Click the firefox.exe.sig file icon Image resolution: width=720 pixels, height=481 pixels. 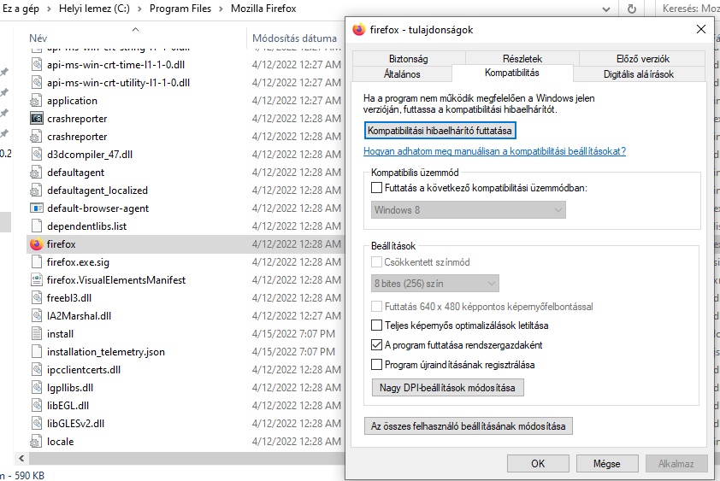[x=37, y=262]
